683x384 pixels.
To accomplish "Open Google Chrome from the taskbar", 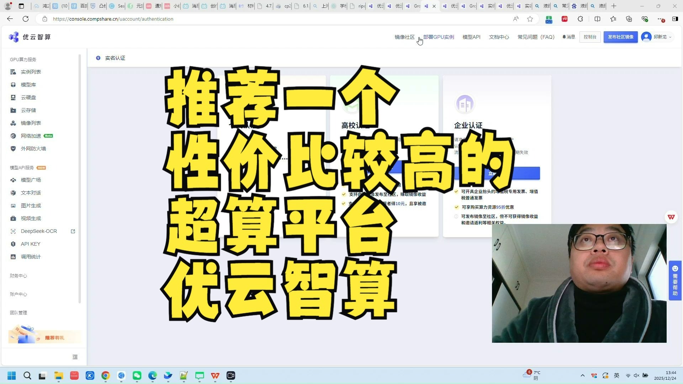I will (x=106, y=375).
